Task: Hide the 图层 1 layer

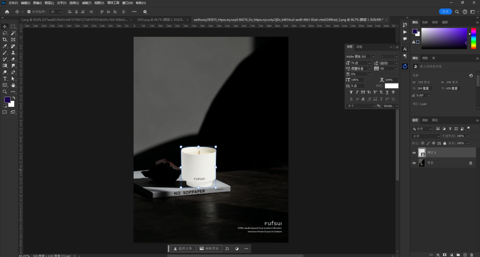Action: [414, 153]
